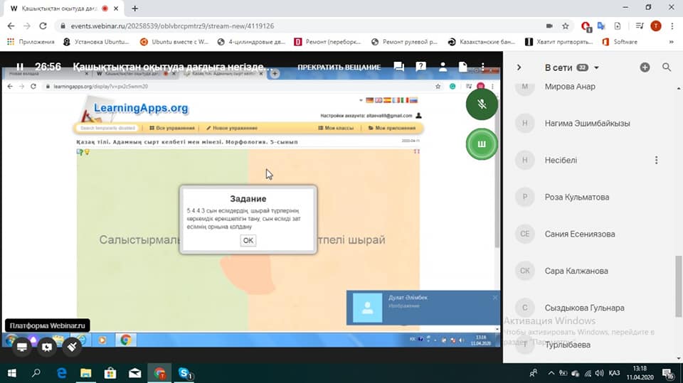The image size is (683, 383).
Task: Open Установка Ubuntu bookmark
Action: 96,42
